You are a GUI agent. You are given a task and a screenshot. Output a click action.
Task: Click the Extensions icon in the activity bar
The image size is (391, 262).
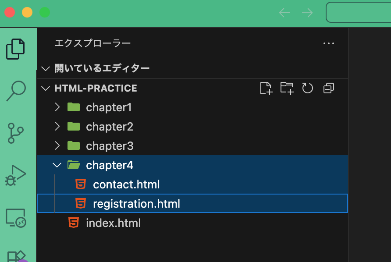(x=15, y=256)
